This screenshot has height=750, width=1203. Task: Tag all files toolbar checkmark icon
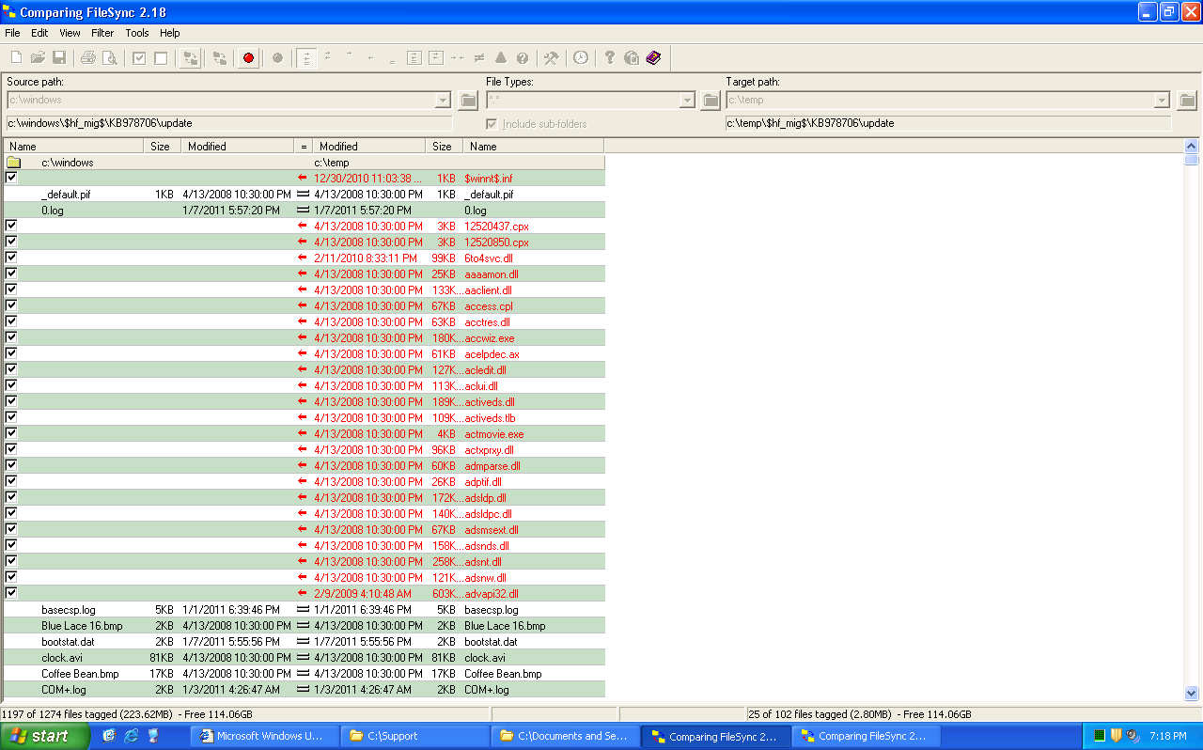point(139,58)
